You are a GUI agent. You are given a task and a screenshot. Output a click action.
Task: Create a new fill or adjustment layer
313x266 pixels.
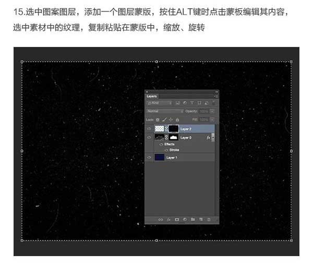(x=185, y=220)
